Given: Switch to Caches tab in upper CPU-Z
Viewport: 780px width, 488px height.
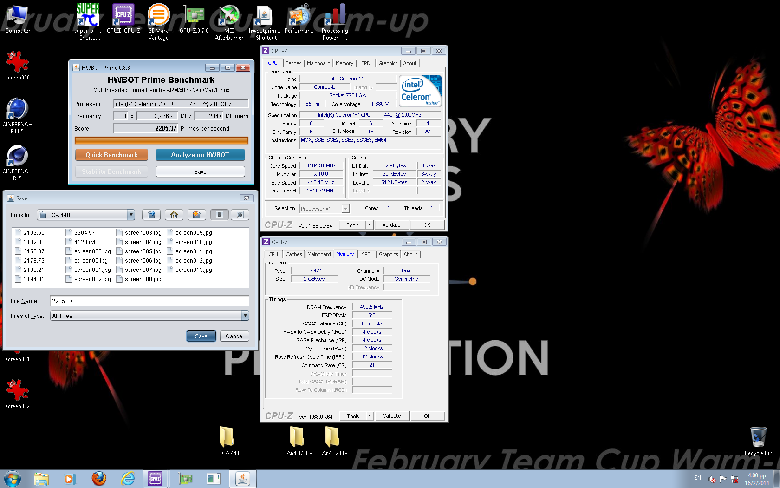Looking at the screenshot, I should coord(293,63).
